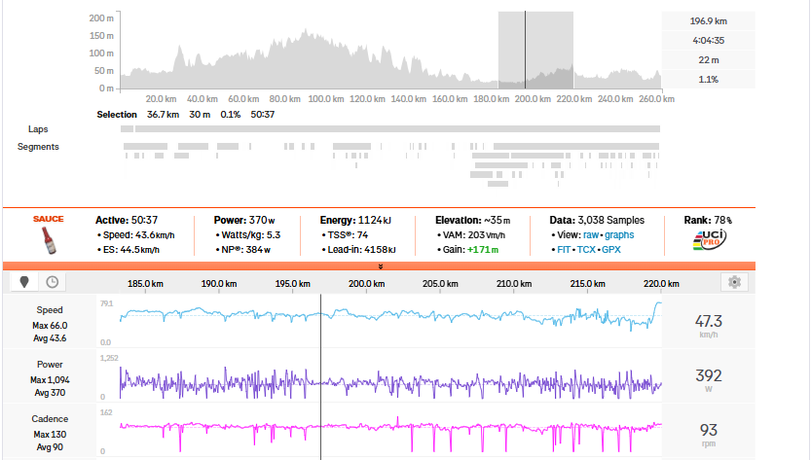
Task: Switch x-axis to time with clock icon
Action: 52,282
